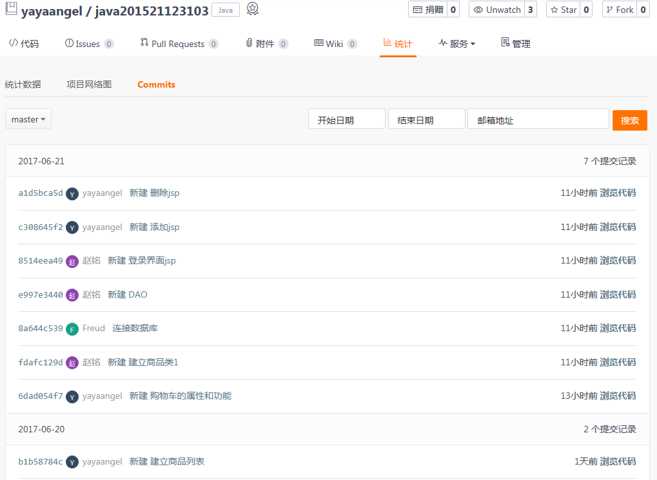Click the Y avatar on commit b1b58784c
Screen dimensions: 657x480
pos(72,462)
